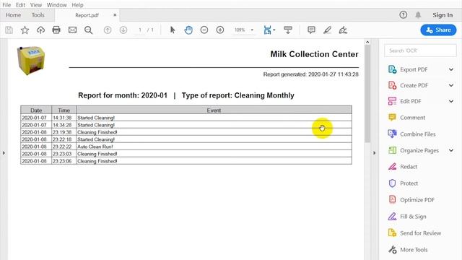
Task: Open the help question mark icon
Action: [404, 14]
